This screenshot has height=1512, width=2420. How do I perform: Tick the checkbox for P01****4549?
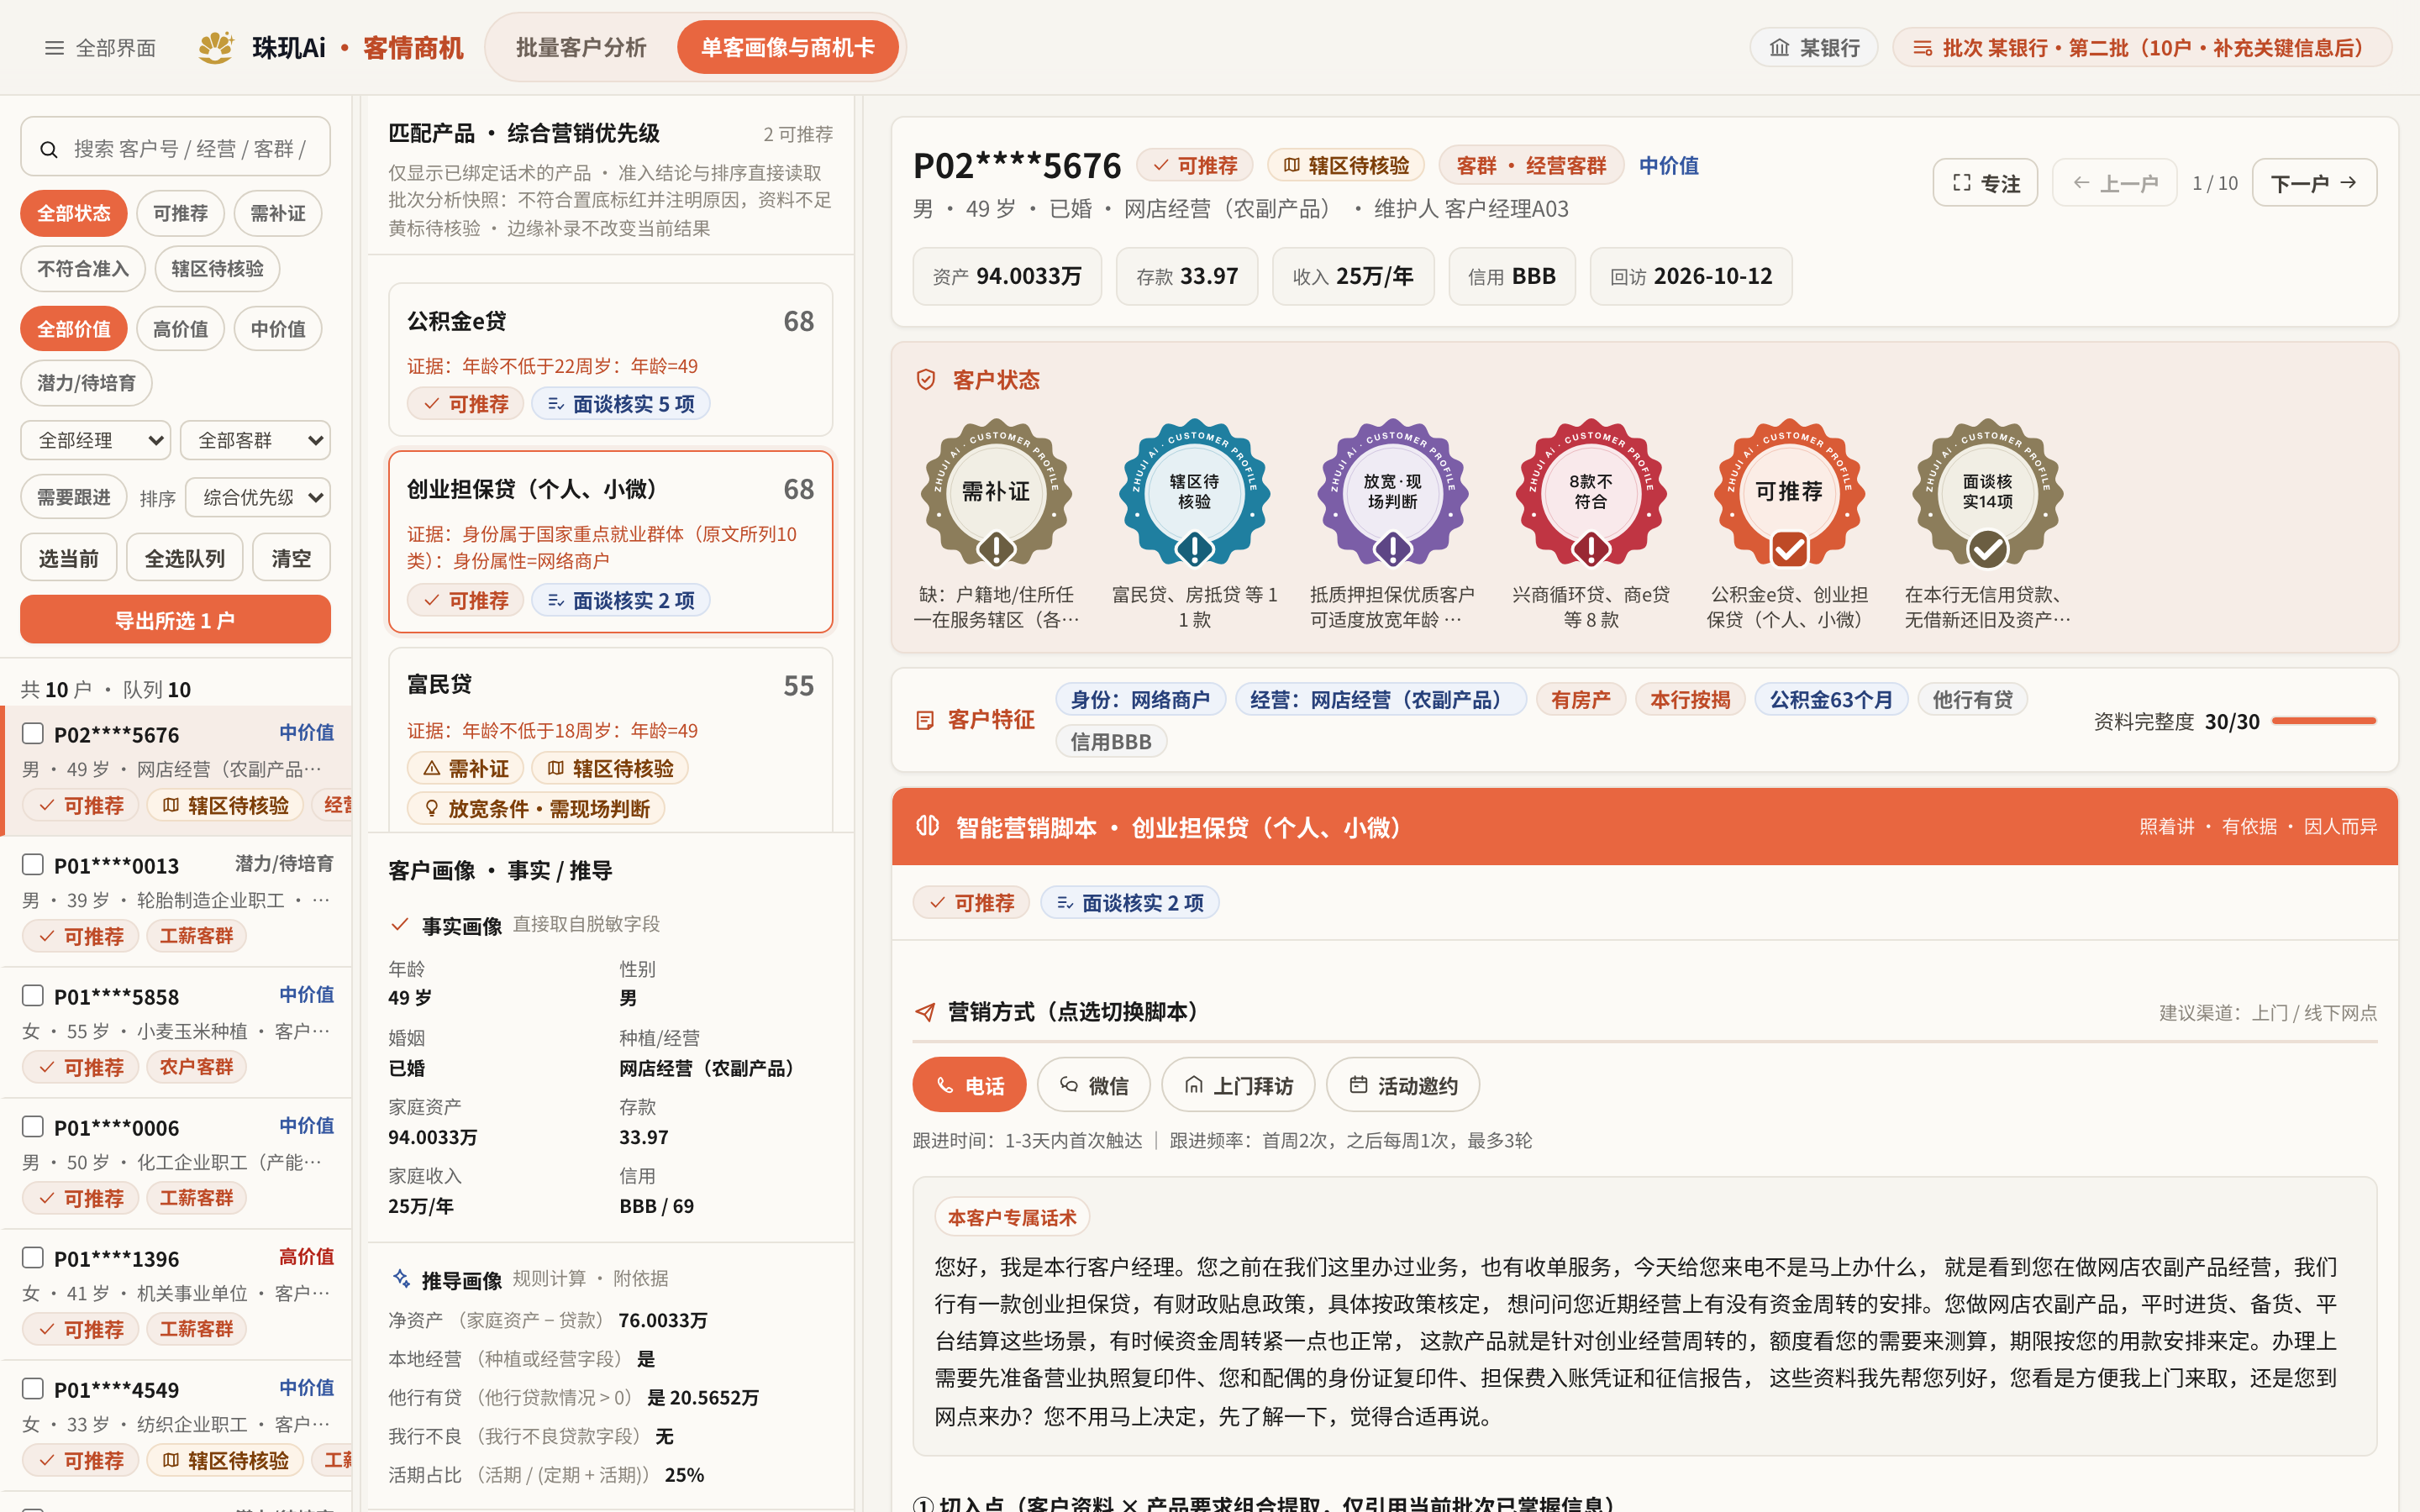(33, 1389)
